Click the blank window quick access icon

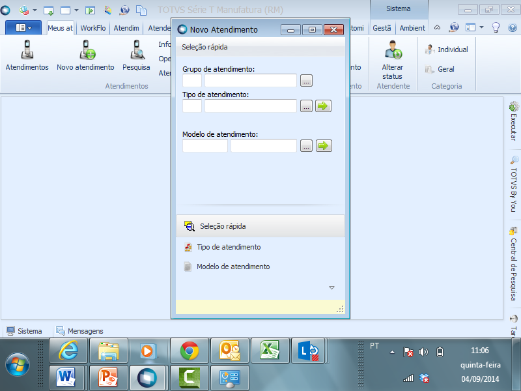pos(66,10)
